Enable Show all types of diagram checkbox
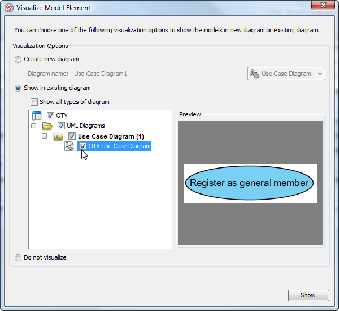Screen dimensions: 339x311 [x=34, y=102]
